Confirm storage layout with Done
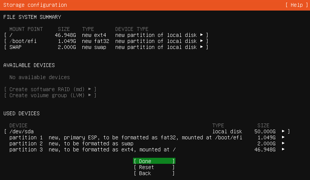 pyautogui.click(x=154, y=161)
